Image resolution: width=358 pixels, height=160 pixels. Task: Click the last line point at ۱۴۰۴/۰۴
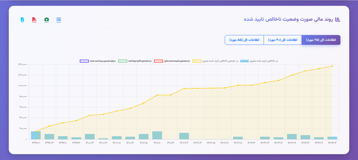pos(332,66)
